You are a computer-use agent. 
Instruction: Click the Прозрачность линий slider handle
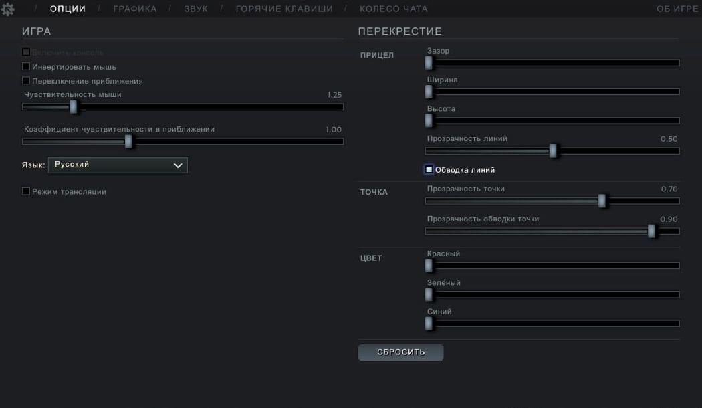[553, 151]
